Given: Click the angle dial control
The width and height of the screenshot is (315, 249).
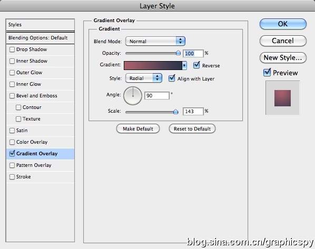Looking at the screenshot, I should click(x=133, y=96).
